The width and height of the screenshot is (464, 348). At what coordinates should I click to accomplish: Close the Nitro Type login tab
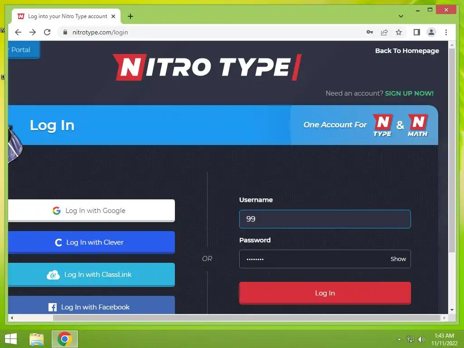coord(113,16)
